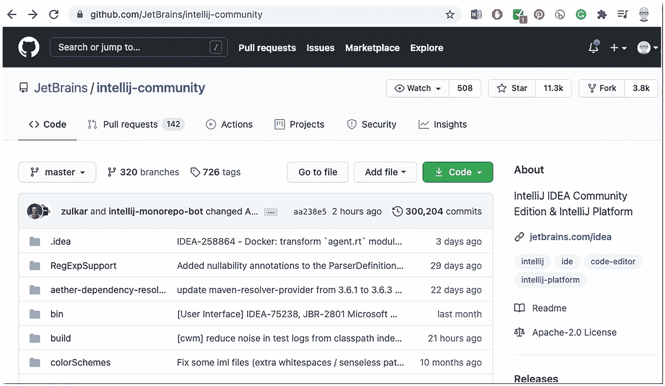Viewport: 665px width, 386px height.
Task: Switch to the Actions tab
Action: pyautogui.click(x=229, y=124)
